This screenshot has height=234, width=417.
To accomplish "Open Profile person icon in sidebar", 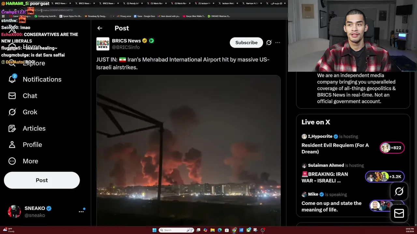I will point(12,145).
